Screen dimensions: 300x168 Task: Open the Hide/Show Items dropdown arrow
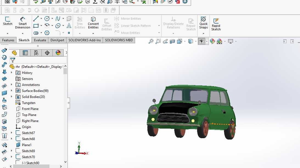click(x=207, y=41)
